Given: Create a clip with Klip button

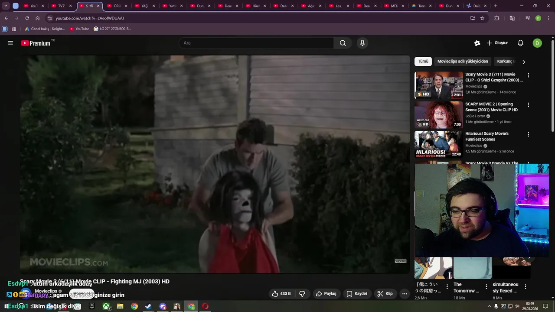Looking at the screenshot, I should (x=385, y=294).
